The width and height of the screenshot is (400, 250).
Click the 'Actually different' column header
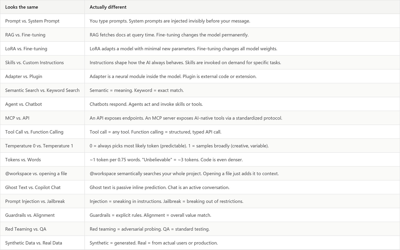(108, 7)
